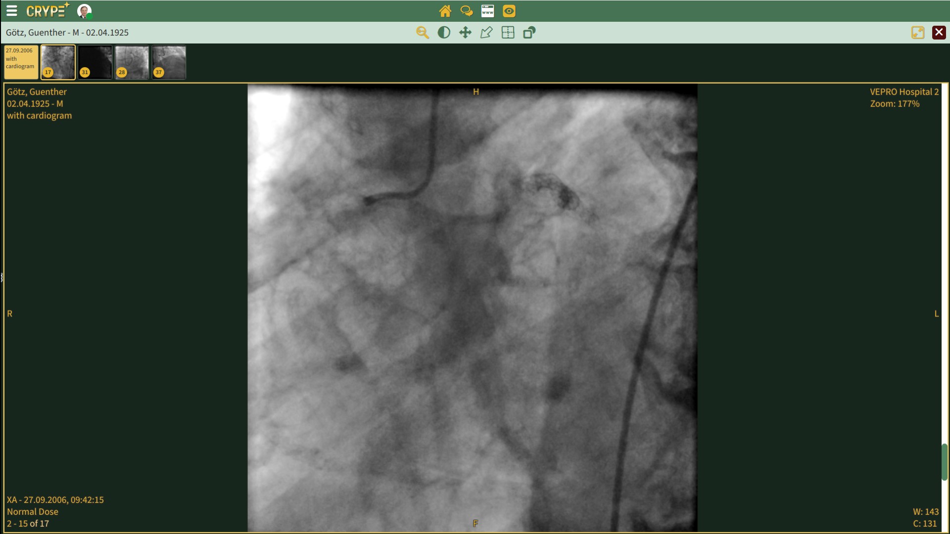Click the user profile avatar
Viewport: 950px width, 534px height.
click(x=84, y=11)
